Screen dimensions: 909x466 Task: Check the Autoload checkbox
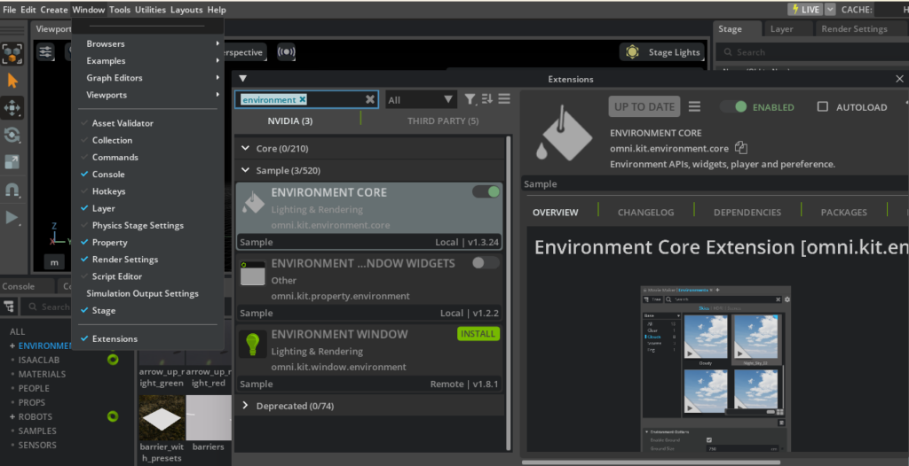[x=822, y=106]
